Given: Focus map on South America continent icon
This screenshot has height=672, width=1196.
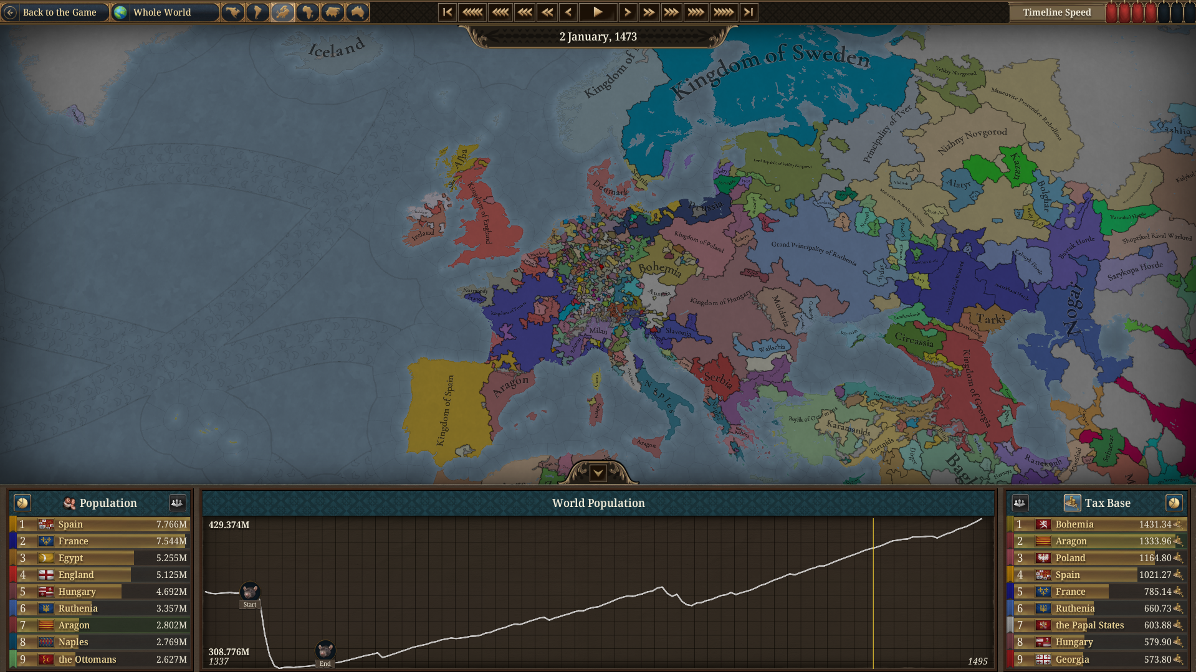Looking at the screenshot, I should pyautogui.click(x=257, y=12).
